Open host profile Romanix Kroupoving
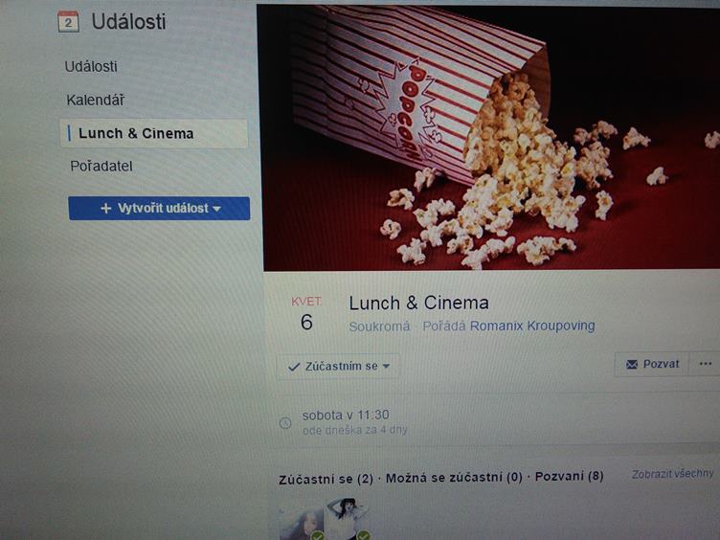The image size is (720, 540). point(532,326)
